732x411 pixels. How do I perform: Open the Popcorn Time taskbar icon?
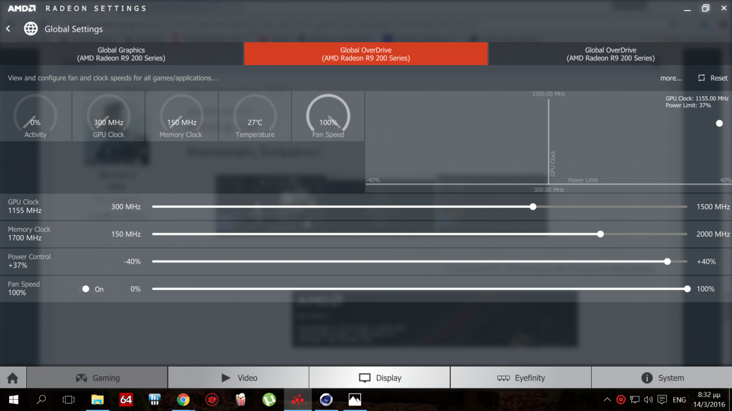click(240, 400)
